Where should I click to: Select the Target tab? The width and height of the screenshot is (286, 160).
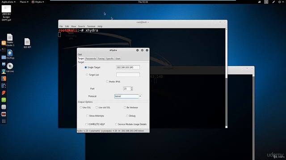click(81, 58)
